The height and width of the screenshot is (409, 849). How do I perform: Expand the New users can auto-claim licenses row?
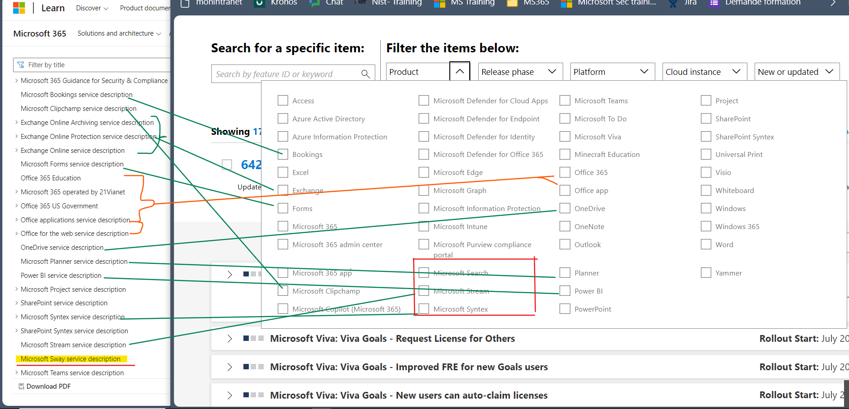tap(229, 395)
